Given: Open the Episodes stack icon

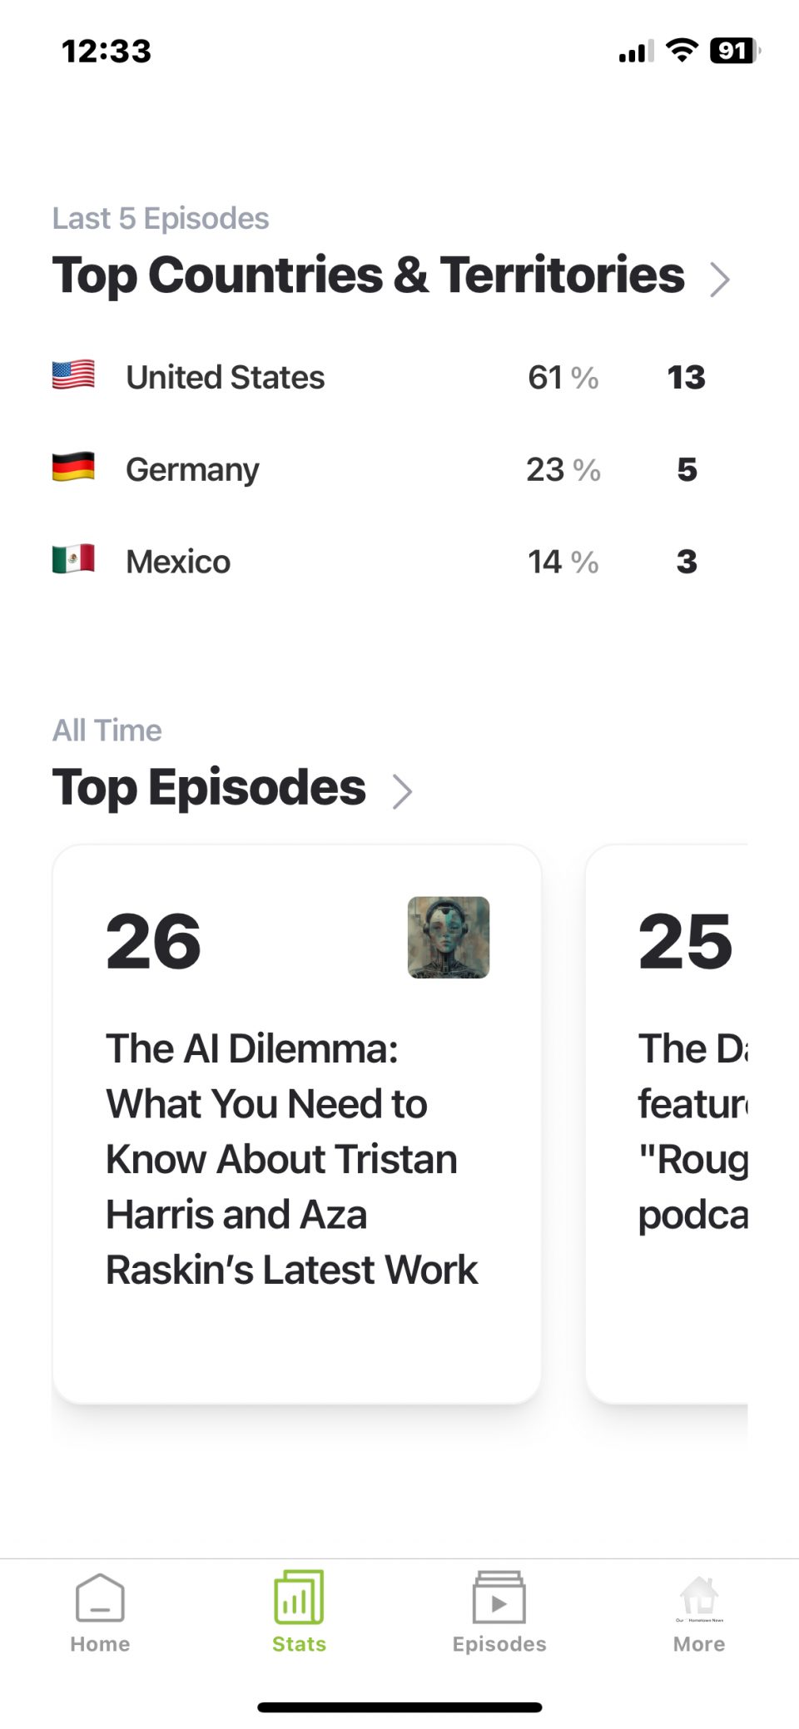Looking at the screenshot, I should (499, 1598).
